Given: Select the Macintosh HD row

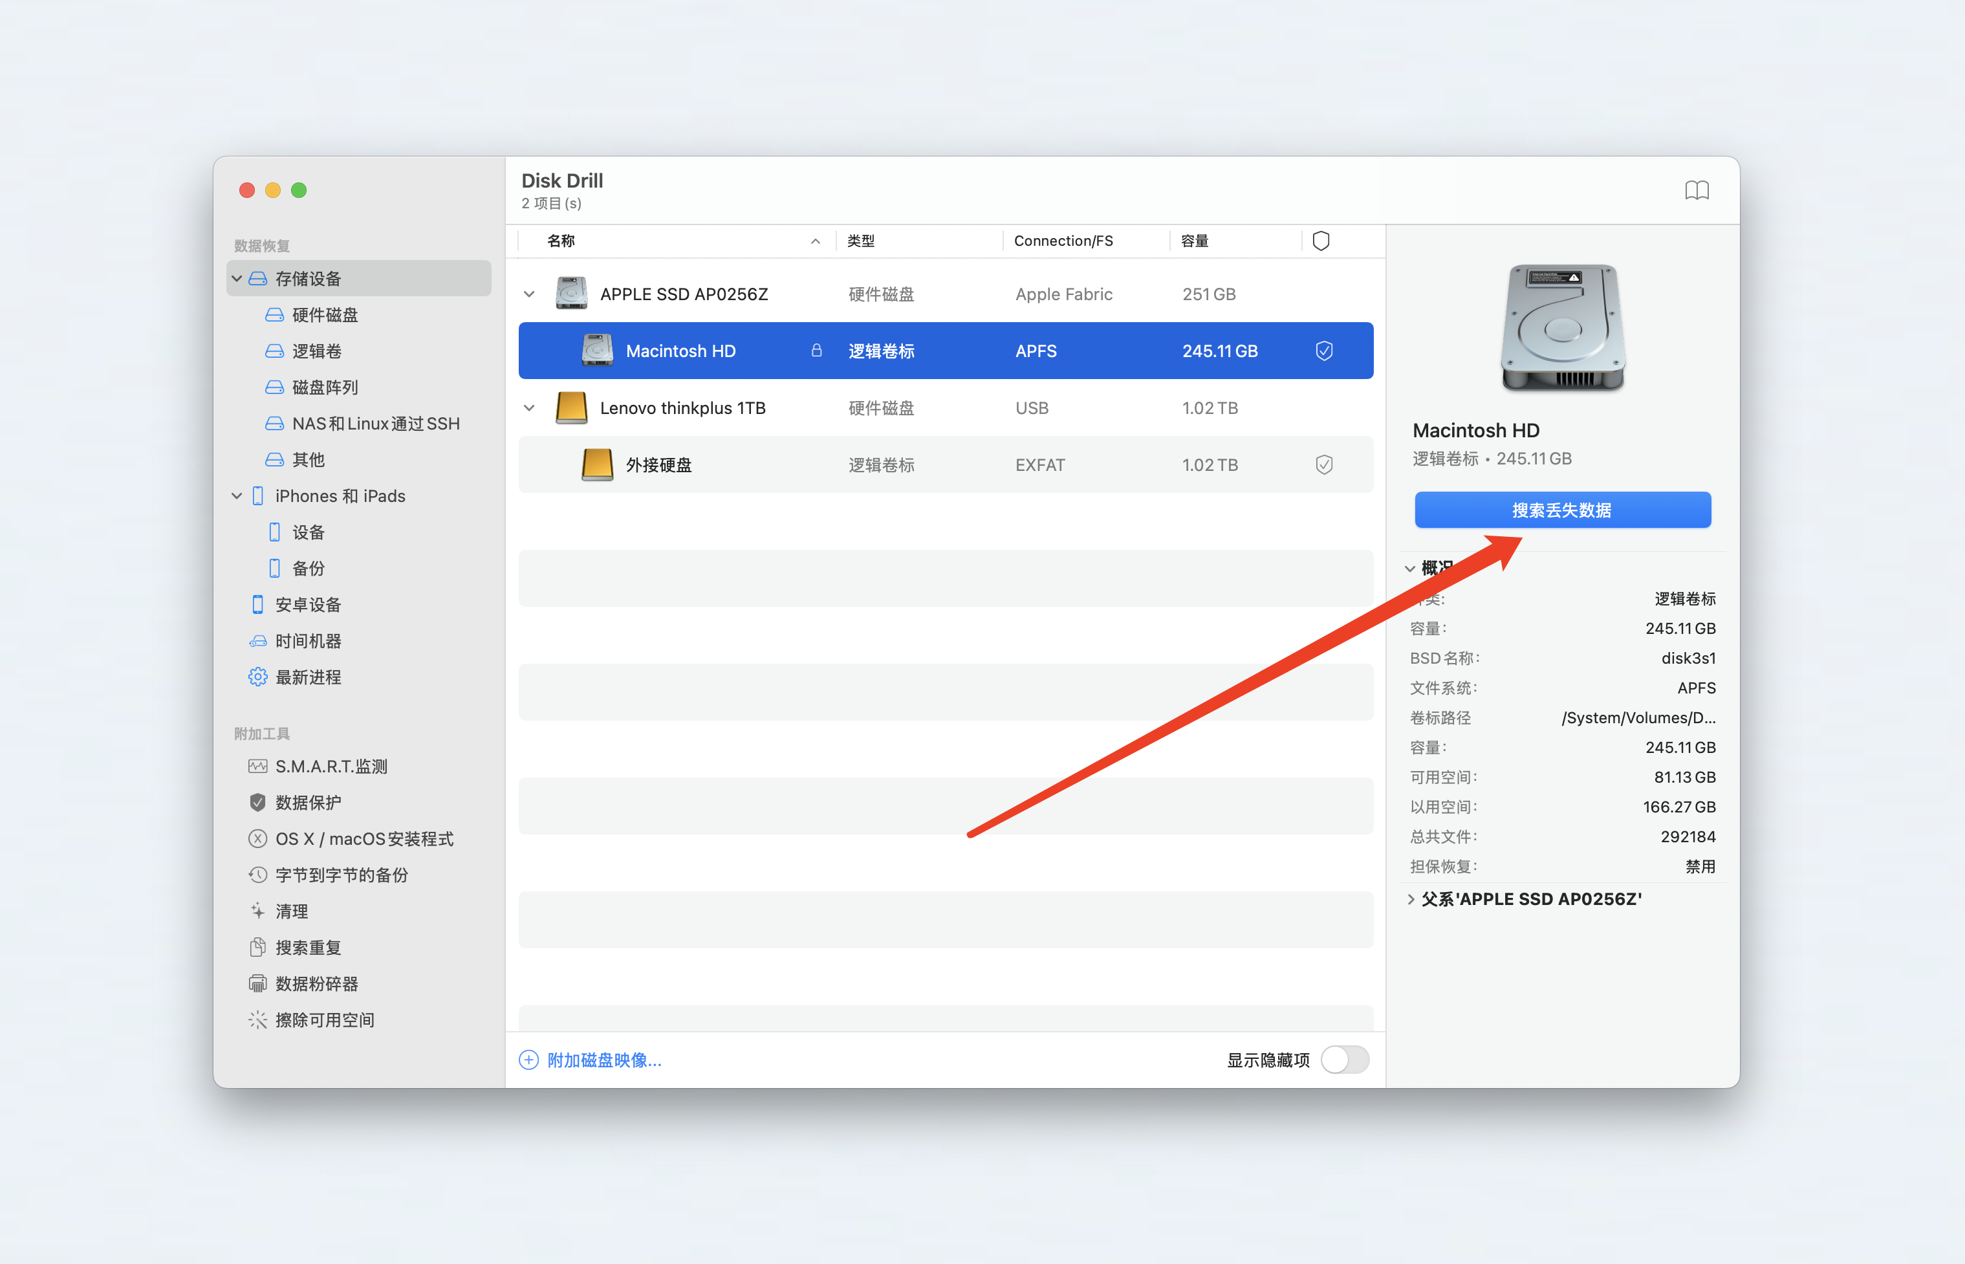Looking at the screenshot, I should 945,351.
